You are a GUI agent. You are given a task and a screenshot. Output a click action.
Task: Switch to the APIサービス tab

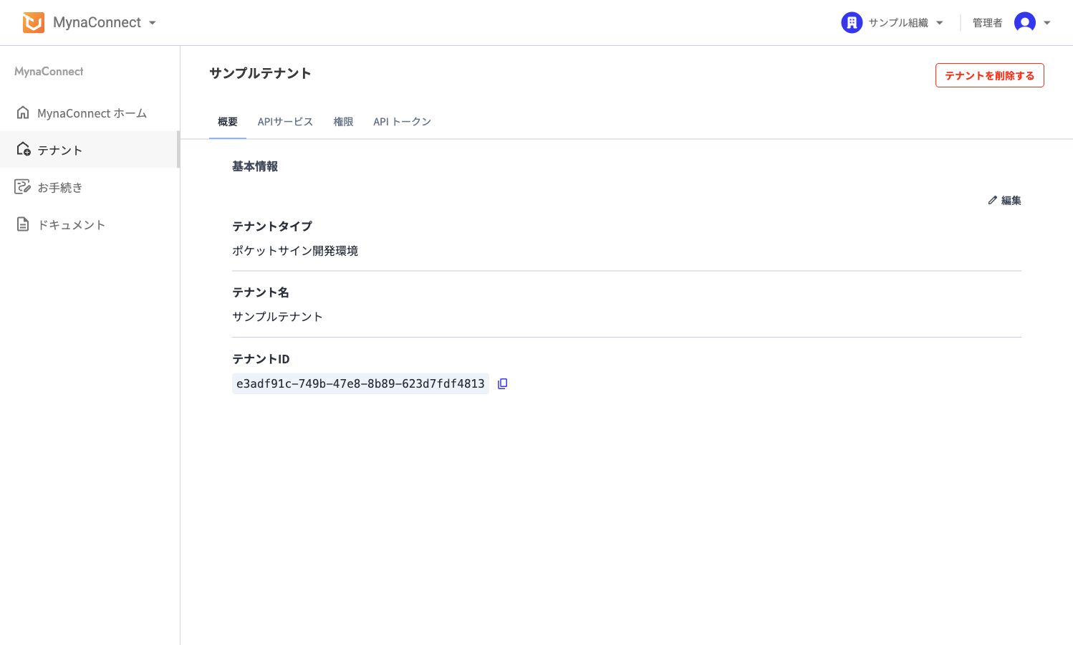coord(285,122)
